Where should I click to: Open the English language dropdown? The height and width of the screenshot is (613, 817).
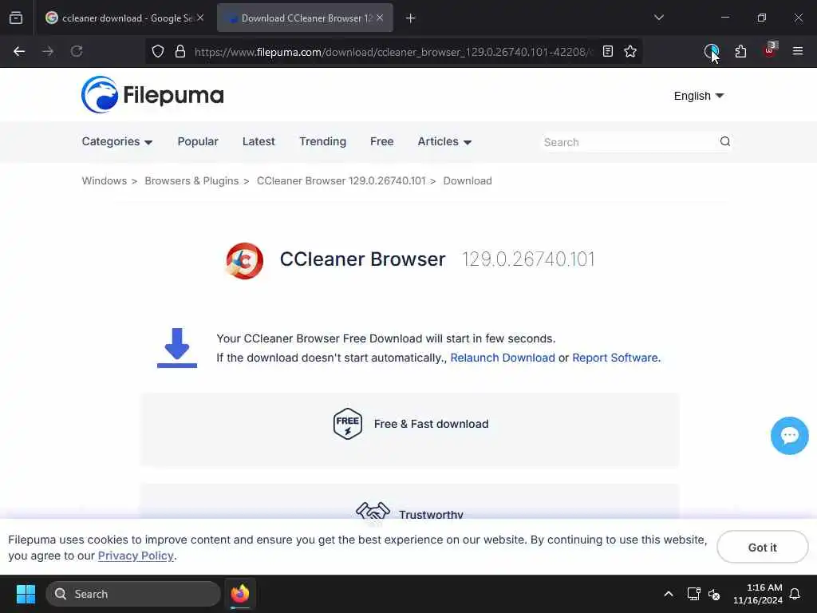pos(699,96)
